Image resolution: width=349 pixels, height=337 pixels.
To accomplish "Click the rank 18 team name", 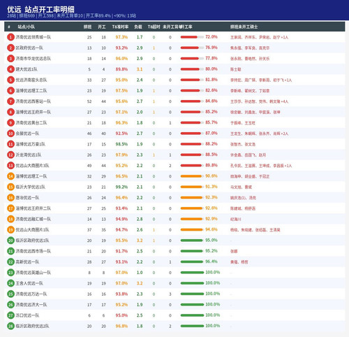I will click(33, 219).
